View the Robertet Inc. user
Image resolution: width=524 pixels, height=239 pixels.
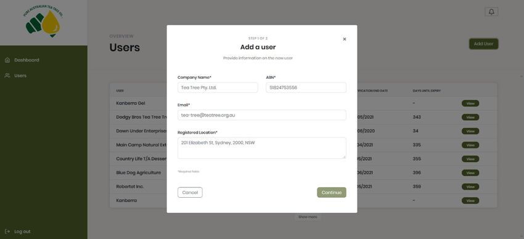click(x=470, y=187)
